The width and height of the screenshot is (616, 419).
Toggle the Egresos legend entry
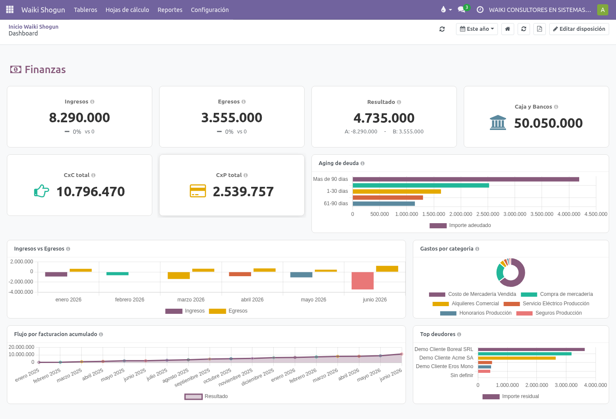tap(228, 311)
